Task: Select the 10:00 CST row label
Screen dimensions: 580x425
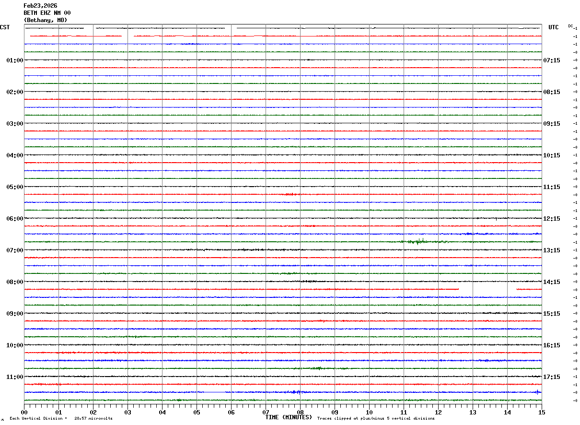Action: tap(14, 345)
